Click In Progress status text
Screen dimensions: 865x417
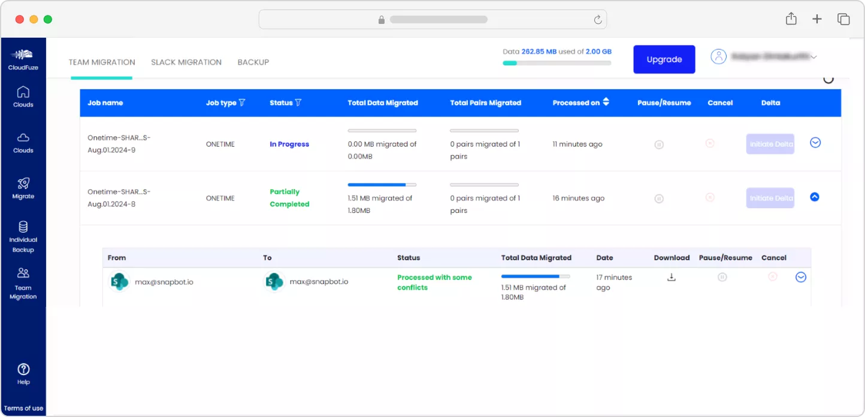click(x=289, y=144)
